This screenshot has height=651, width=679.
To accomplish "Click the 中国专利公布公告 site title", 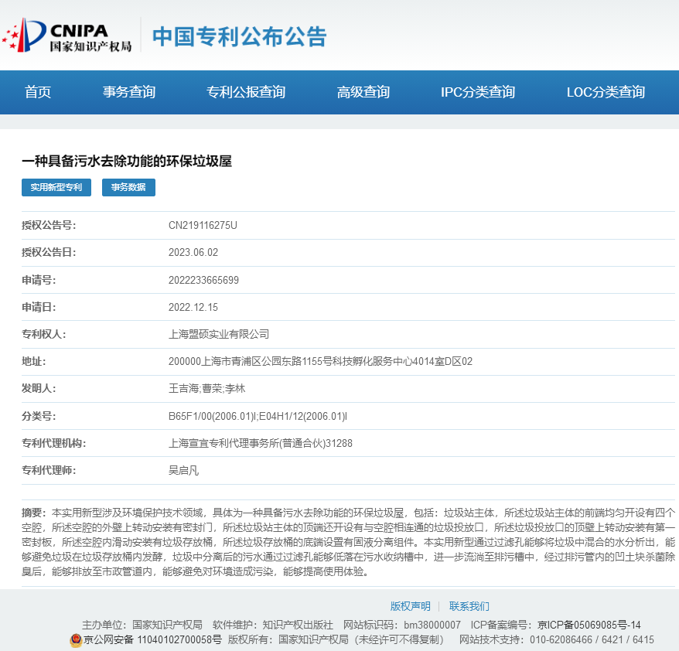I will pyautogui.click(x=240, y=36).
